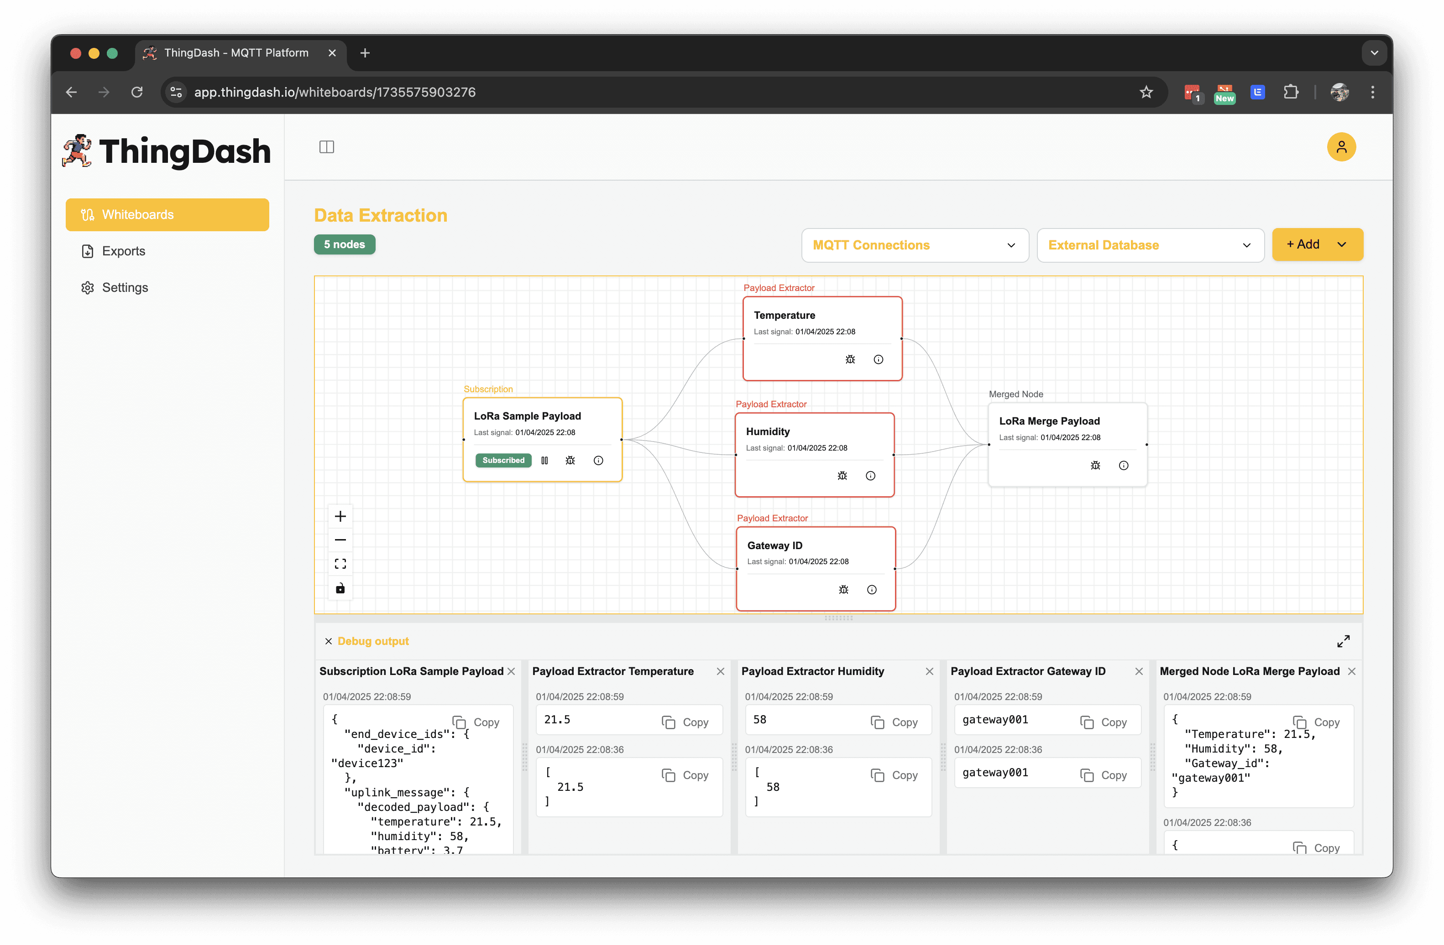Open Settings in the sidebar
1444x945 pixels.
167,287
